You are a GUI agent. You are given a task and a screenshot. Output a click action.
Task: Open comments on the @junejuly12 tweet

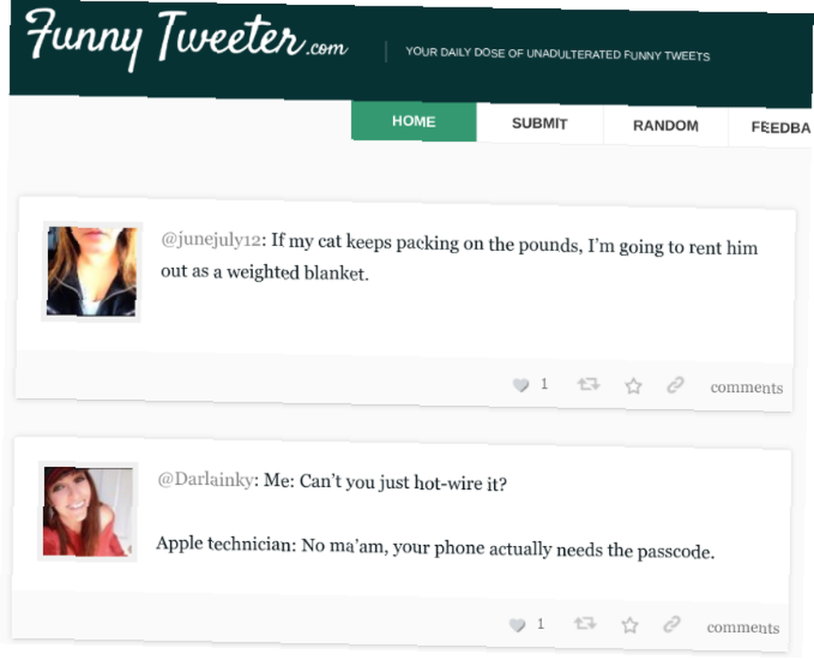pos(746,388)
